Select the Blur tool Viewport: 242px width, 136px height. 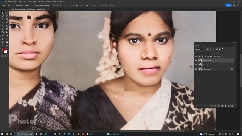click(7, 32)
